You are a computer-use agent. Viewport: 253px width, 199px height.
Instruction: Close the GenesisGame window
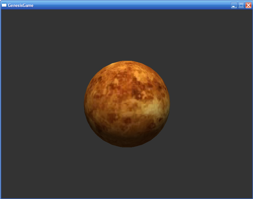(248, 5)
